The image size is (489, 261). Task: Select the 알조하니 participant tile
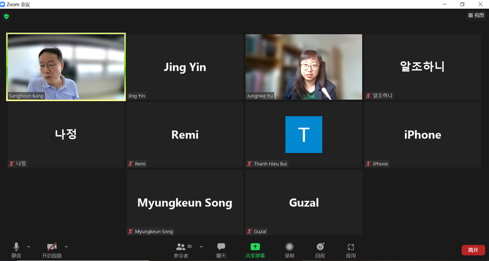[x=423, y=67]
